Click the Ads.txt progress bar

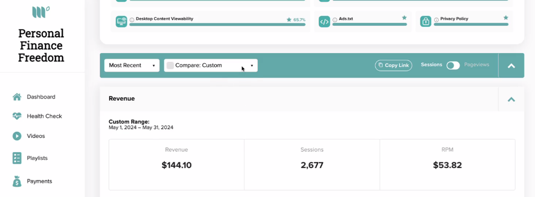(369, 25)
